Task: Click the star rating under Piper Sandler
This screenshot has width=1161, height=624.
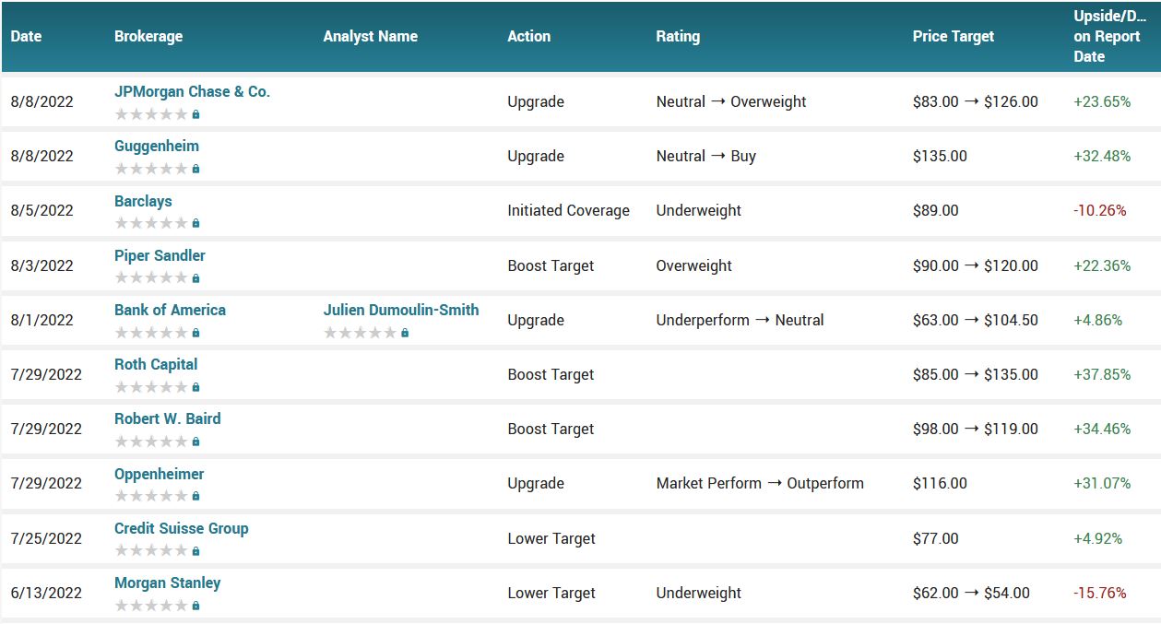Action: click(151, 278)
